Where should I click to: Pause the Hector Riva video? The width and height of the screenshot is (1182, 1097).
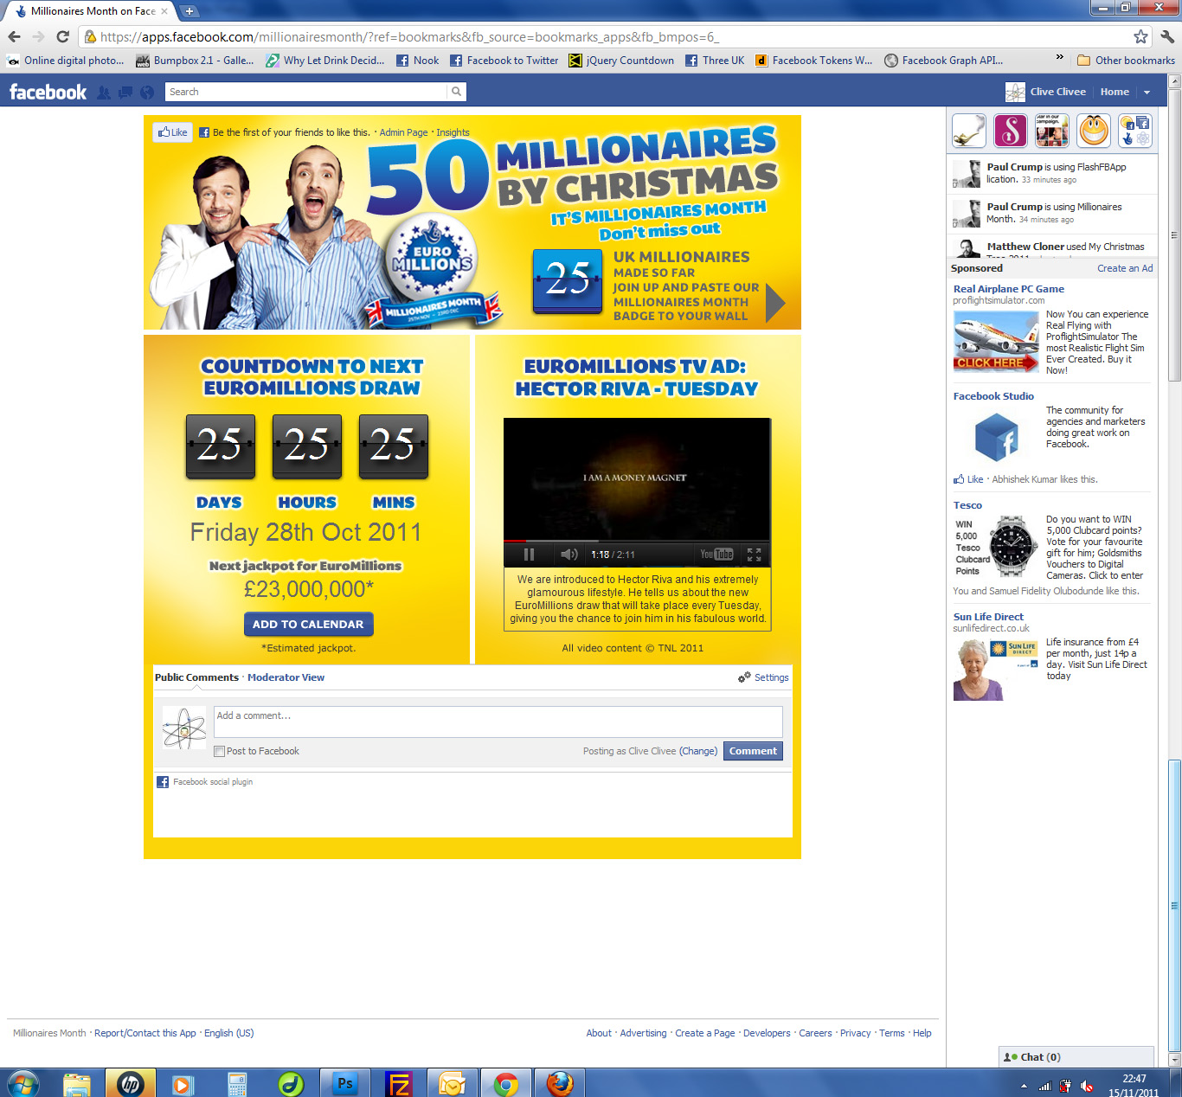529,555
